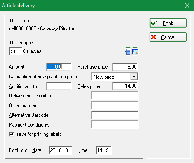
Task: Click the red X on Cancel
Action: pyautogui.click(x=153, y=37)
